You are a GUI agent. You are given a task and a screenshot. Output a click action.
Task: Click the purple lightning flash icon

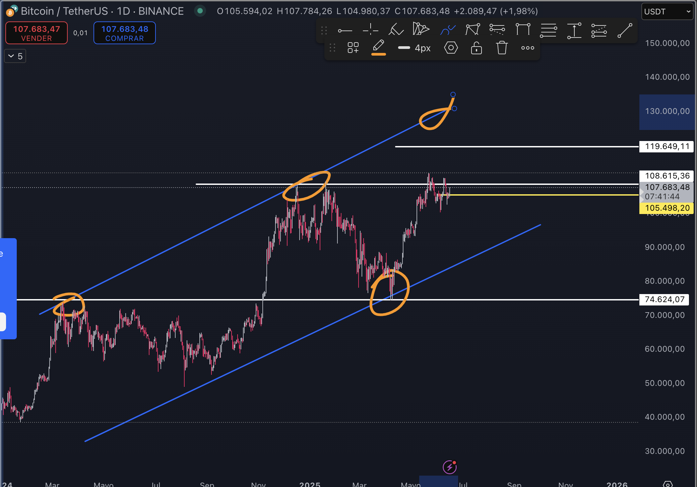[x=449, y=467]
